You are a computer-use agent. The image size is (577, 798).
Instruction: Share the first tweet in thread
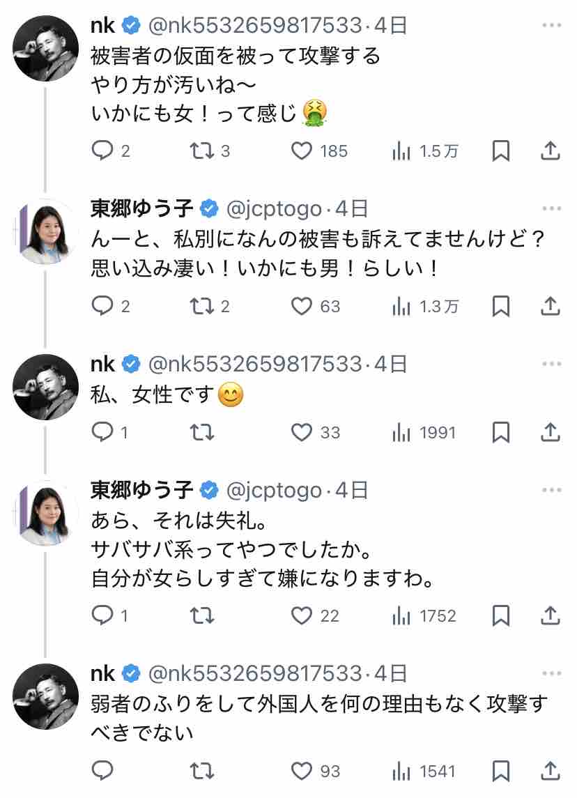click(551, 151)
